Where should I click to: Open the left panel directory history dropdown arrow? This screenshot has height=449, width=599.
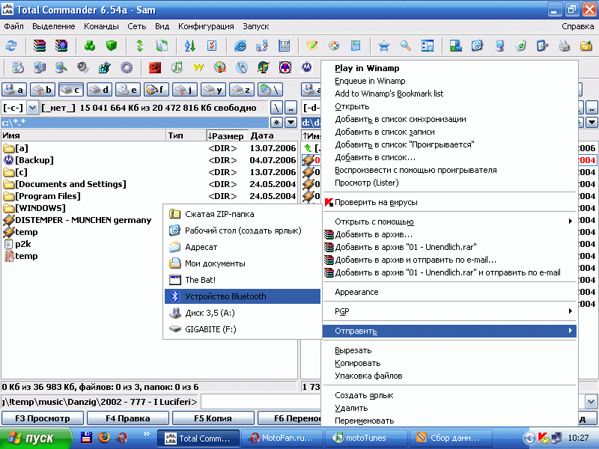[x=291, y=123]
